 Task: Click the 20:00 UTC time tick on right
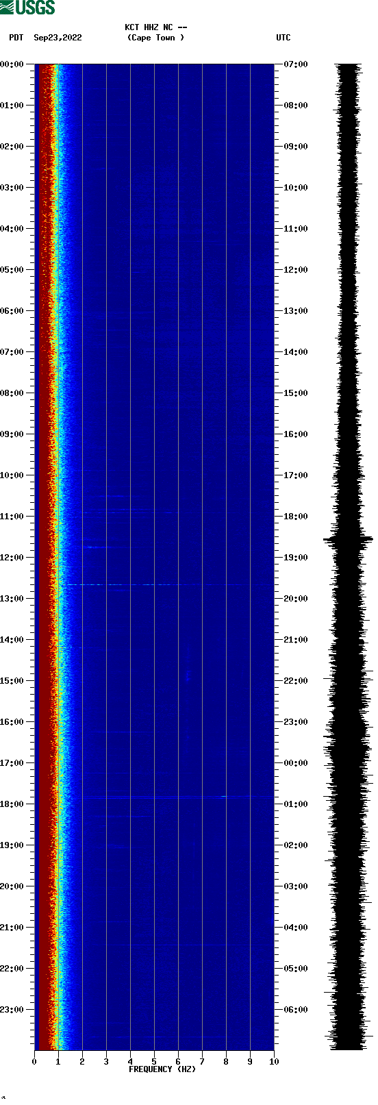(x=296, y=599)
